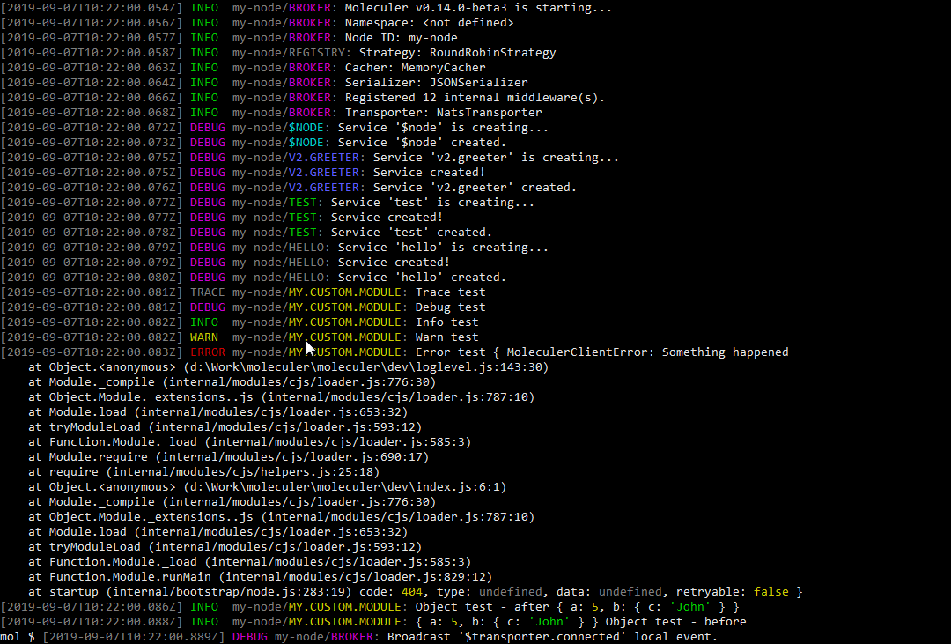Select 'Transporter: NatsTransporter' message

point(443,113)
